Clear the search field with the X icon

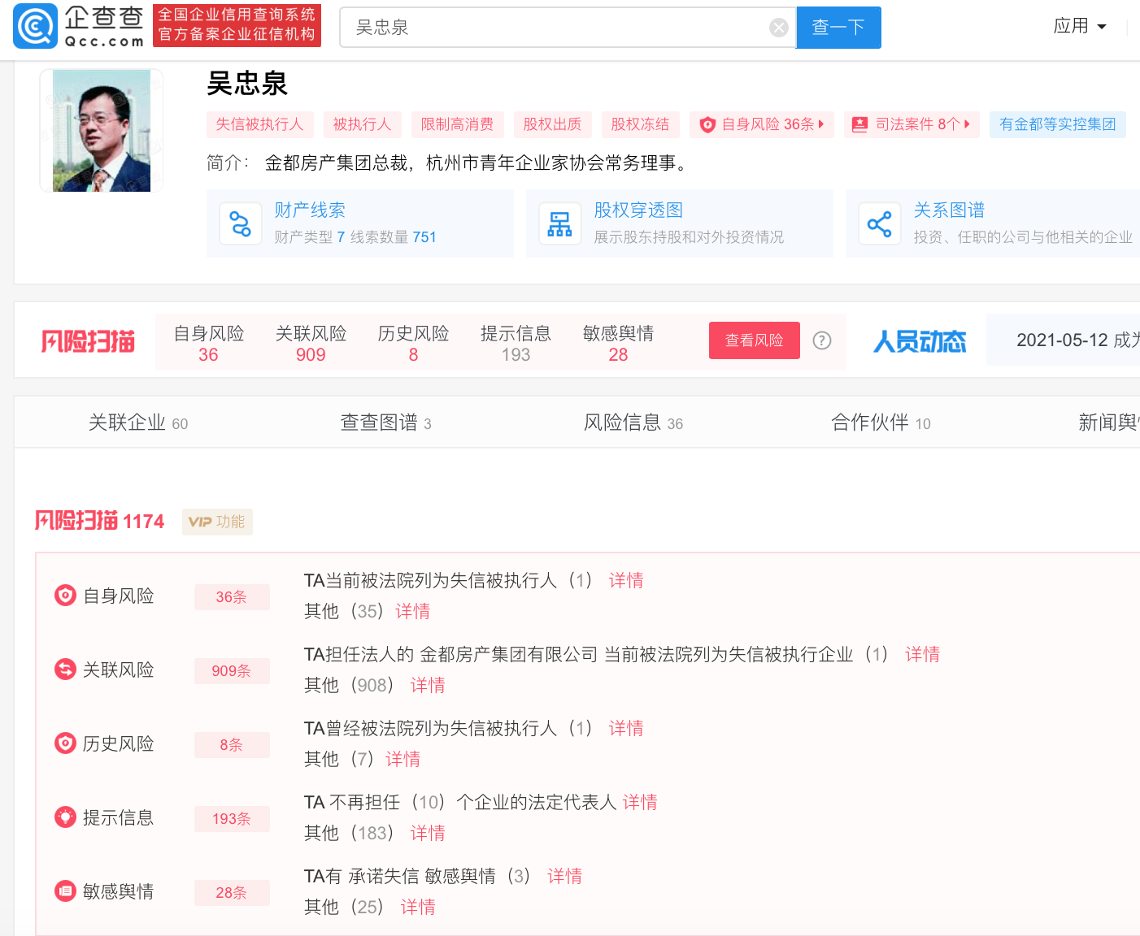(x=779, y=28)
